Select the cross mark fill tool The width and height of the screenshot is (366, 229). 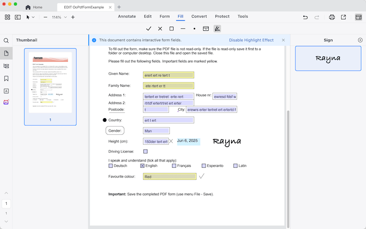pyautogui.click(x=160, y=28)
